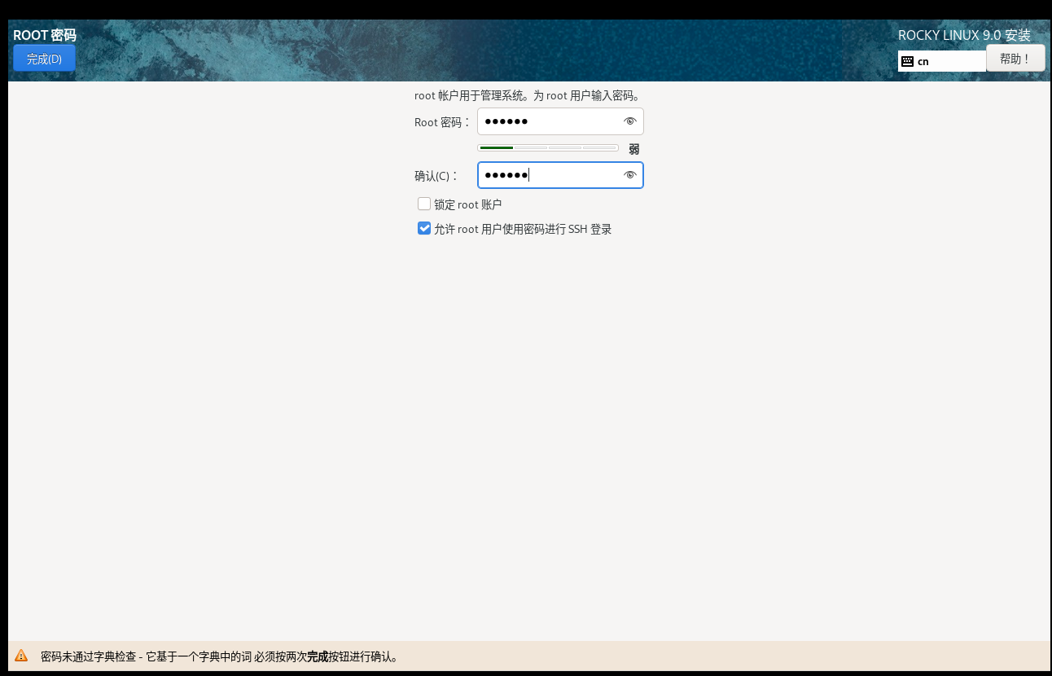Focus the Root 密码 input field
This screenshot has height=676, width=1052.
tap(560, 121)
